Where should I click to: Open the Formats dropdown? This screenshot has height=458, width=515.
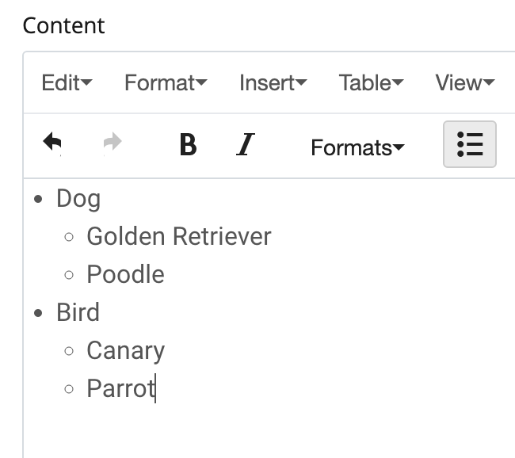click(x=357, y=147)
